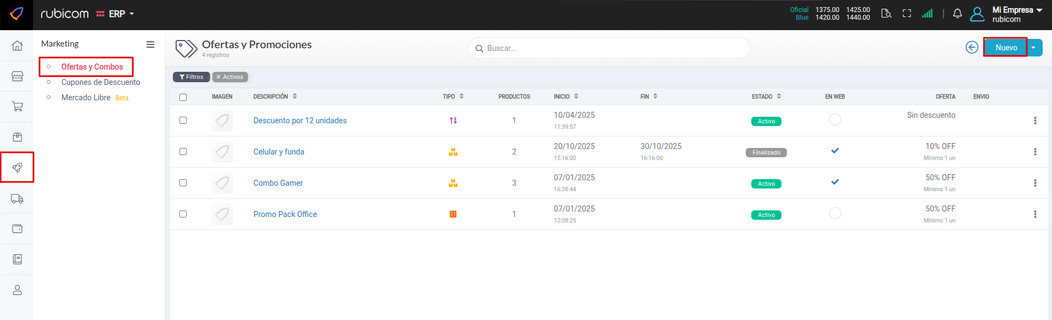Open the wallet sidebar icon
Image resolution: width=1052 pixels, height=320 pixels.
pos(17,228)
